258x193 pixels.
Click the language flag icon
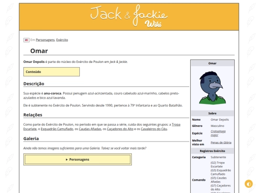26,40
